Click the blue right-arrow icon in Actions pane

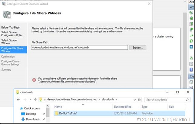point(191,47)
